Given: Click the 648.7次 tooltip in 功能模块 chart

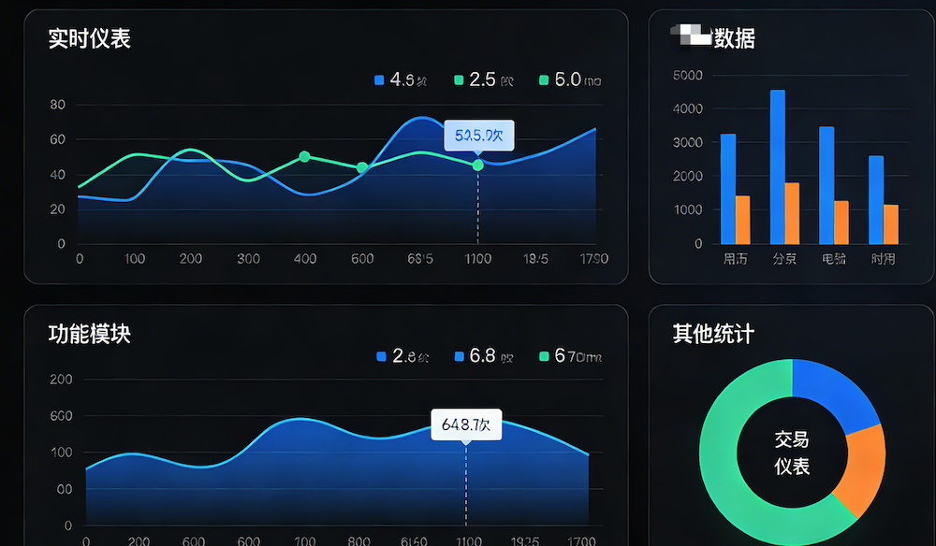Looking at the screenshot, I should pos(466,424).
